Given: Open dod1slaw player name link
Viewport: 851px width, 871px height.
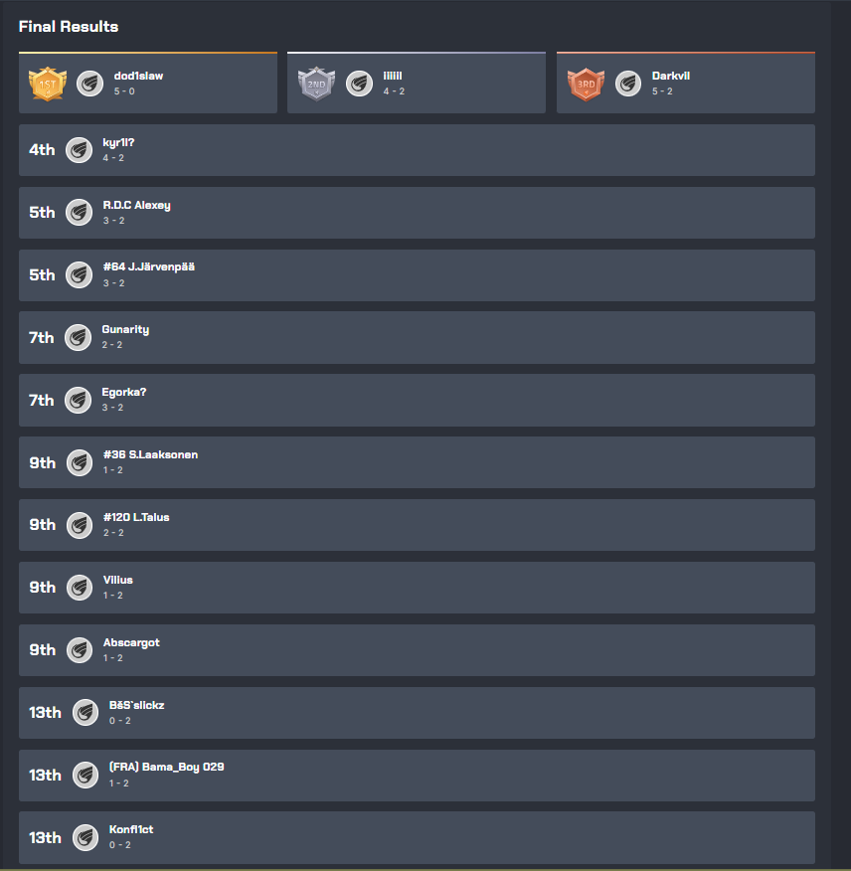Looking at the screenshot, I should [x=138, y=77].
